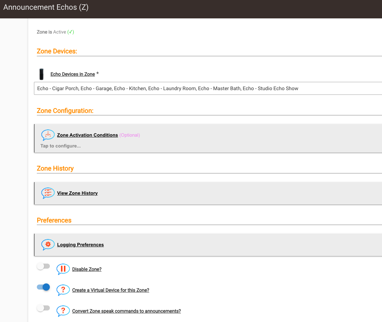Image resolution: width=382 pixels, height=322 pixels.
Task: Click the (Optional) label
Action: [130, 135]
